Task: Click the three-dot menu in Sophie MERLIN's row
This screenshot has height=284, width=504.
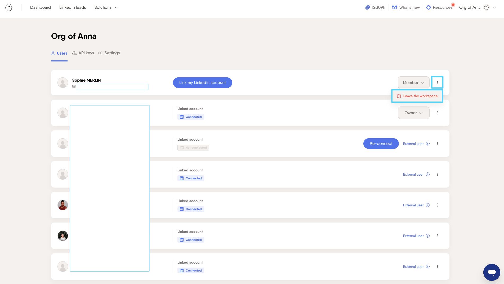Action: tap(437, 83)
